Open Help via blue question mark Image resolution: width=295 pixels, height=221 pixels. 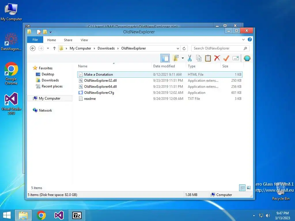[x=250, y=39]
